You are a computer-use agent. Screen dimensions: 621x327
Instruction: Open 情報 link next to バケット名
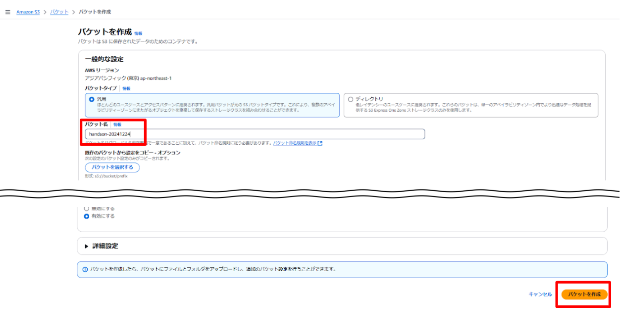(x=117, y=124)
